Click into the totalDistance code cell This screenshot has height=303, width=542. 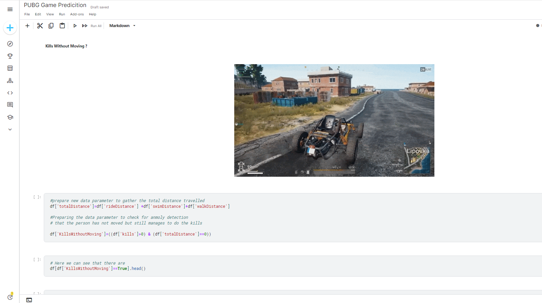(293, 217)
